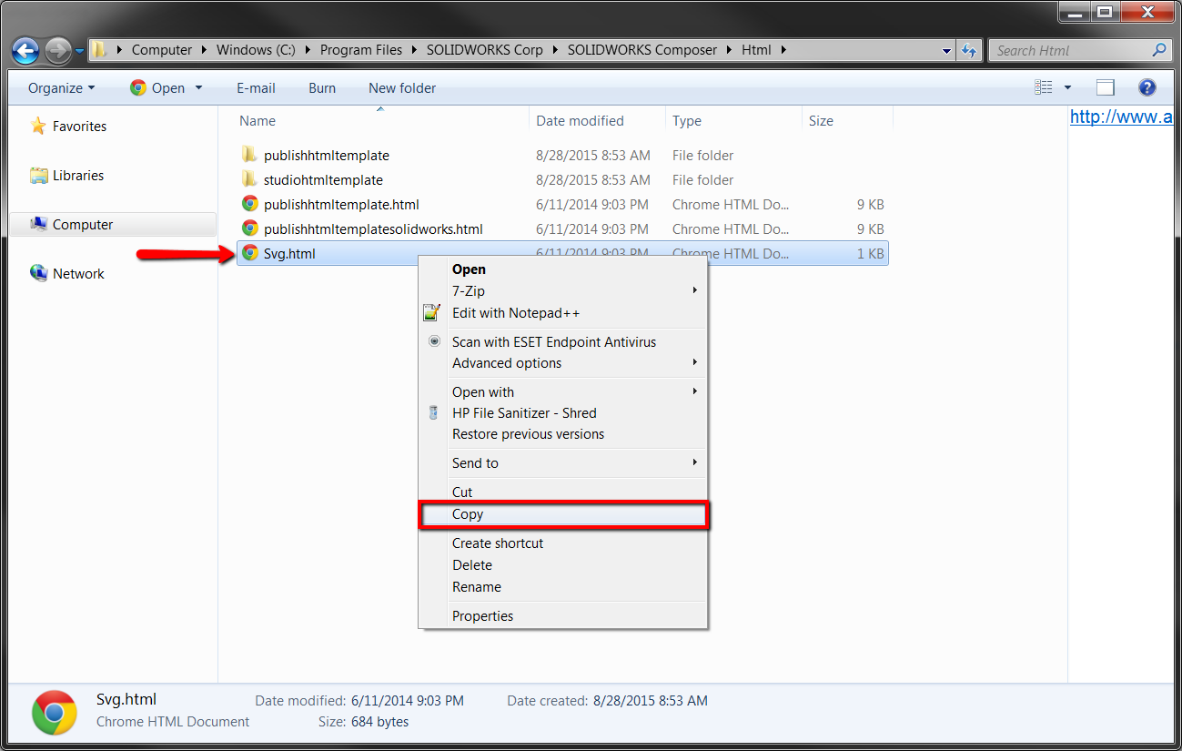Click the Back navigation arrow
1182x751 pixels.
[25, 50]
